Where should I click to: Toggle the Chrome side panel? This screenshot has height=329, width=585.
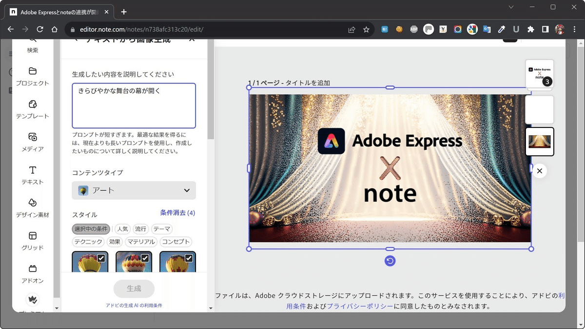point(545,29)
